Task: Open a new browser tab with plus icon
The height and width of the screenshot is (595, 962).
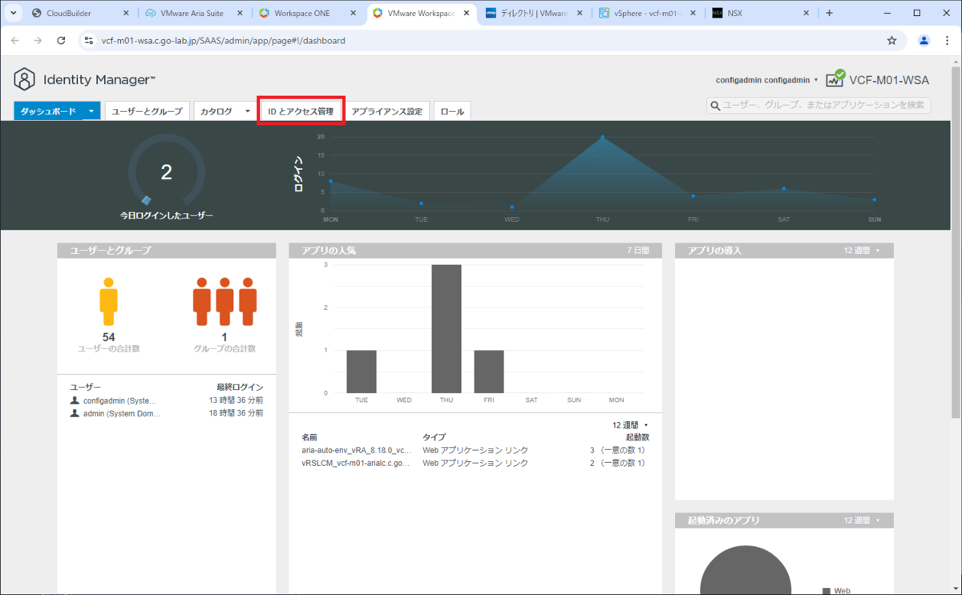Action: click(829, 13)
